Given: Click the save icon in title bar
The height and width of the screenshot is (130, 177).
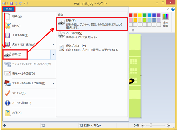Looking at the screenshot, I should 11,3.
